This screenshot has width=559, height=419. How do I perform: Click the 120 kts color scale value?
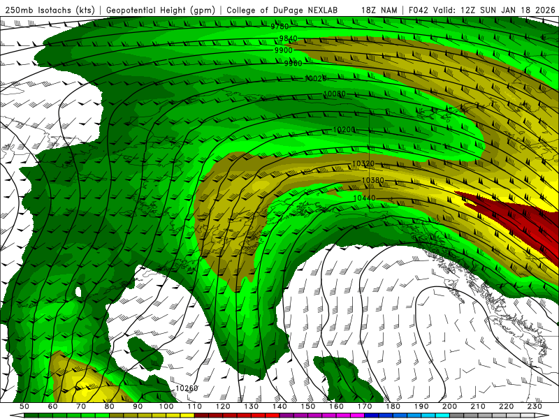pos(223,406)
